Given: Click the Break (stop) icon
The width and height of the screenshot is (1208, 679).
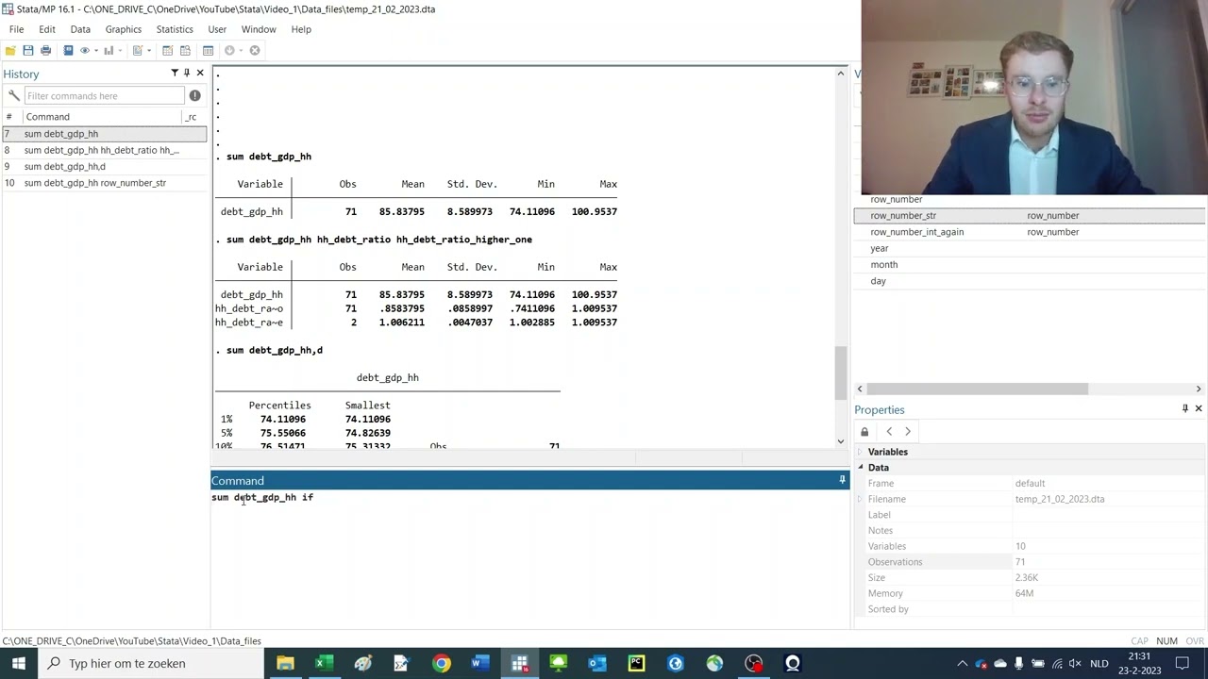Looking at the screenshot, I should (255, 50).
